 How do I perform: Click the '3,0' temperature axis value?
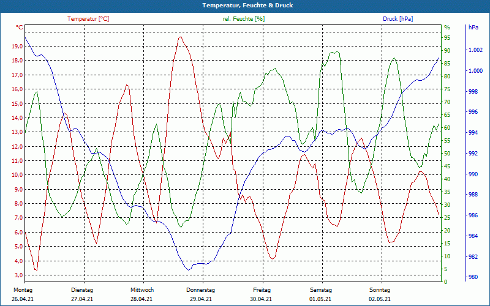pyautogui.click(x=18, y=275)
